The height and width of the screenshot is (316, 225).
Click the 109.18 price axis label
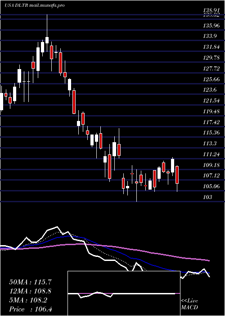212,165
